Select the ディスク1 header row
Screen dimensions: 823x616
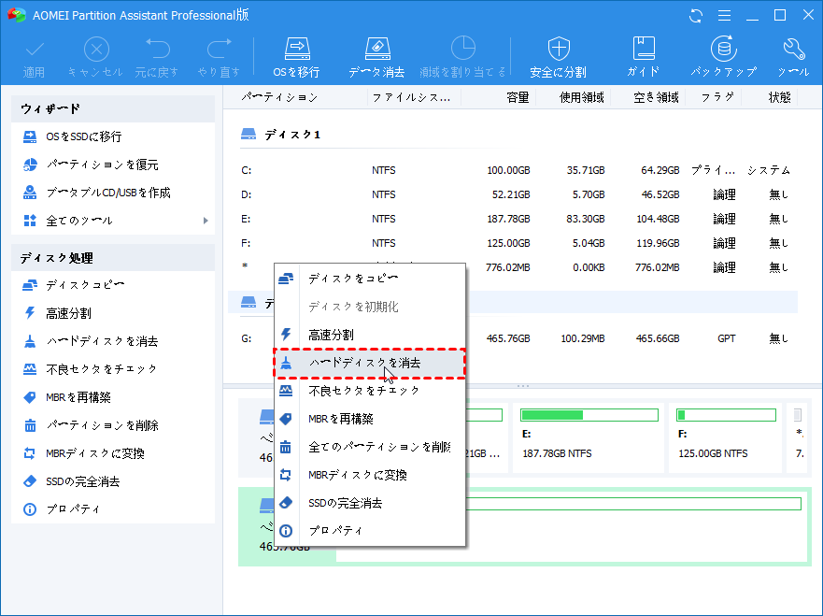pos(513,135)
